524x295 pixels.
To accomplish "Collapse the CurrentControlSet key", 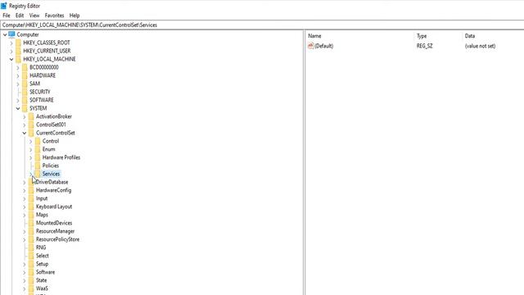I will click(25, 133).
